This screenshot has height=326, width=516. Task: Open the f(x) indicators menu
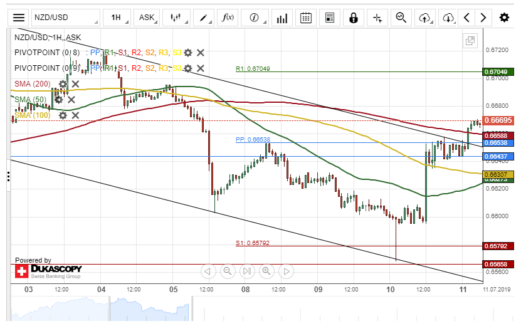[228, 18]
